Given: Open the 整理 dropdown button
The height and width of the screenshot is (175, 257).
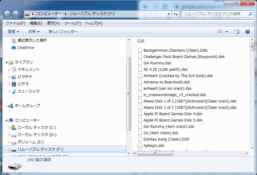Looking at the screenshot, I should (x=14, y=31).
